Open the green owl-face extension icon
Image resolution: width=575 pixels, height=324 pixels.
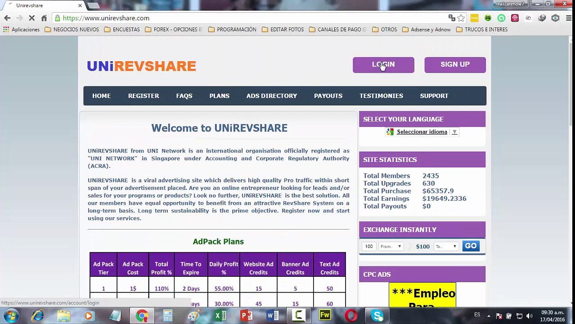pos(488,18)
